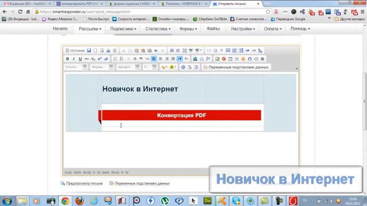Click the Source (Источник) button
The image size is (367, 206).
(75, 50)
